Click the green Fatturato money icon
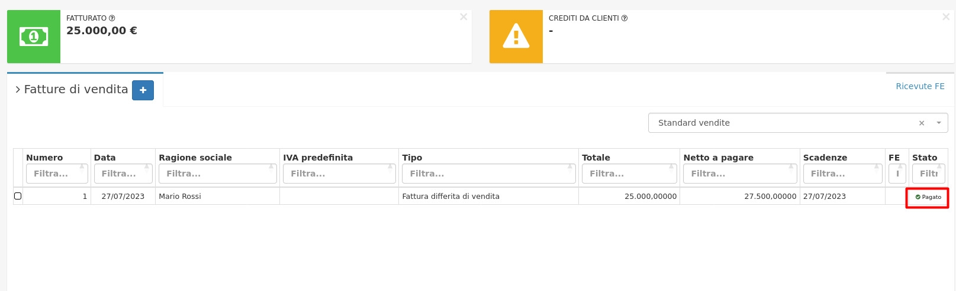Viewport: 956px width, 291px height. tap(34, 37)
